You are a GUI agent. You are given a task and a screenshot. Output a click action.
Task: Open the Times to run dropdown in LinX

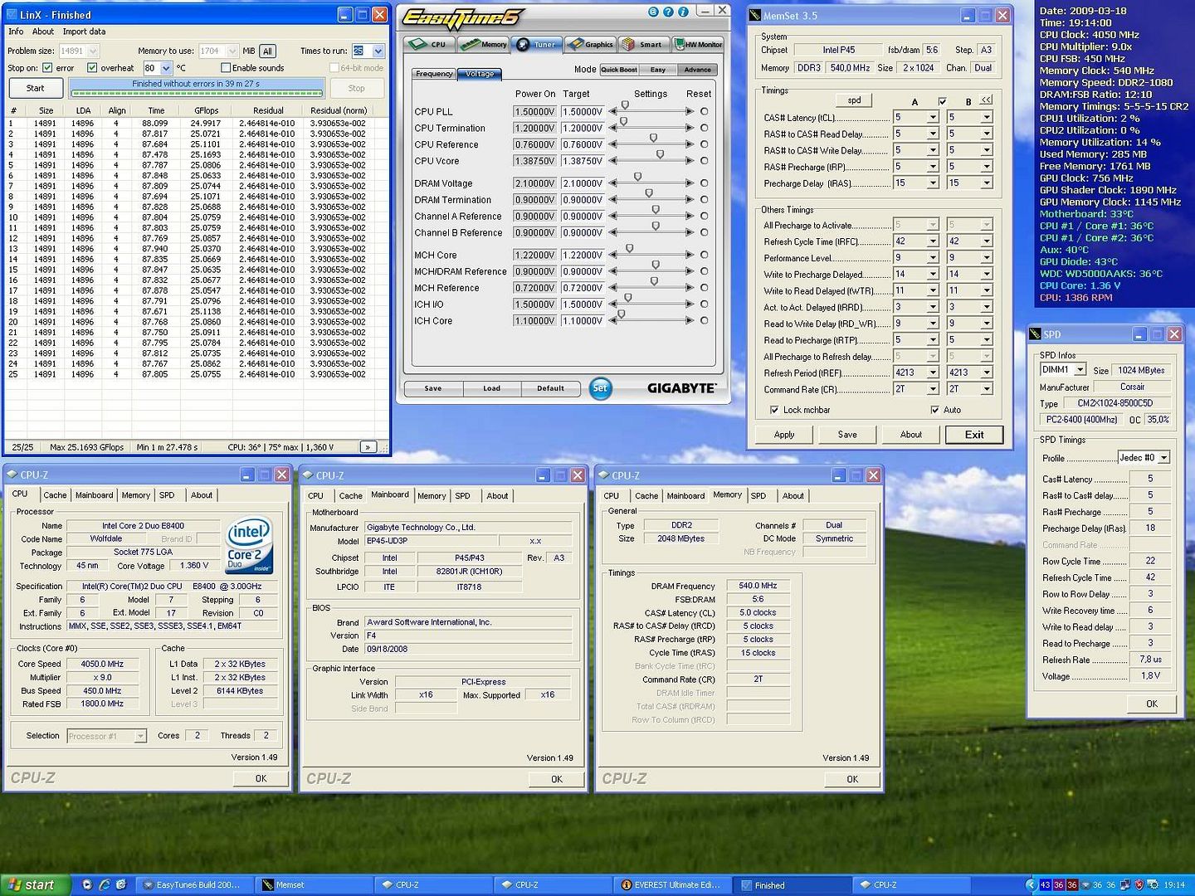(378, 51)
